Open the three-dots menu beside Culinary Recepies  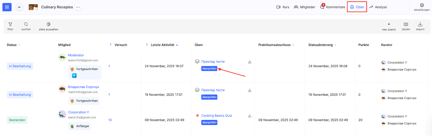(x=78, y=7)
